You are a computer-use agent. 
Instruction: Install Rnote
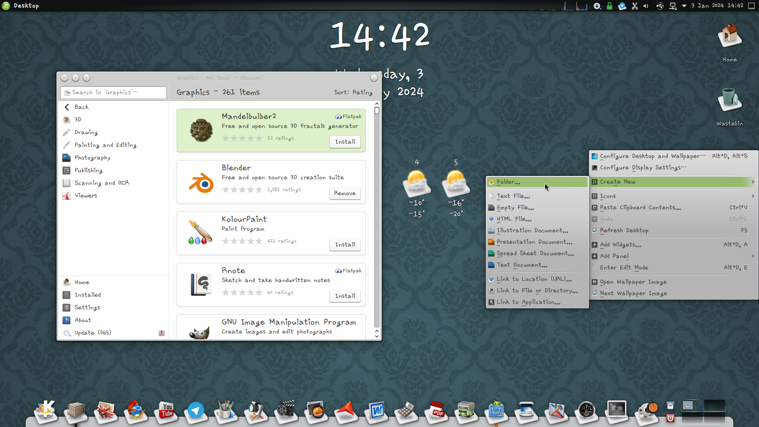(x=345, y=296)
